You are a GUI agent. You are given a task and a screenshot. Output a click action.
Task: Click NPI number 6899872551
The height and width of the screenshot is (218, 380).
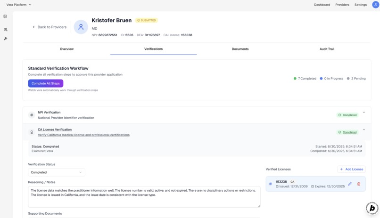point(107,35)
